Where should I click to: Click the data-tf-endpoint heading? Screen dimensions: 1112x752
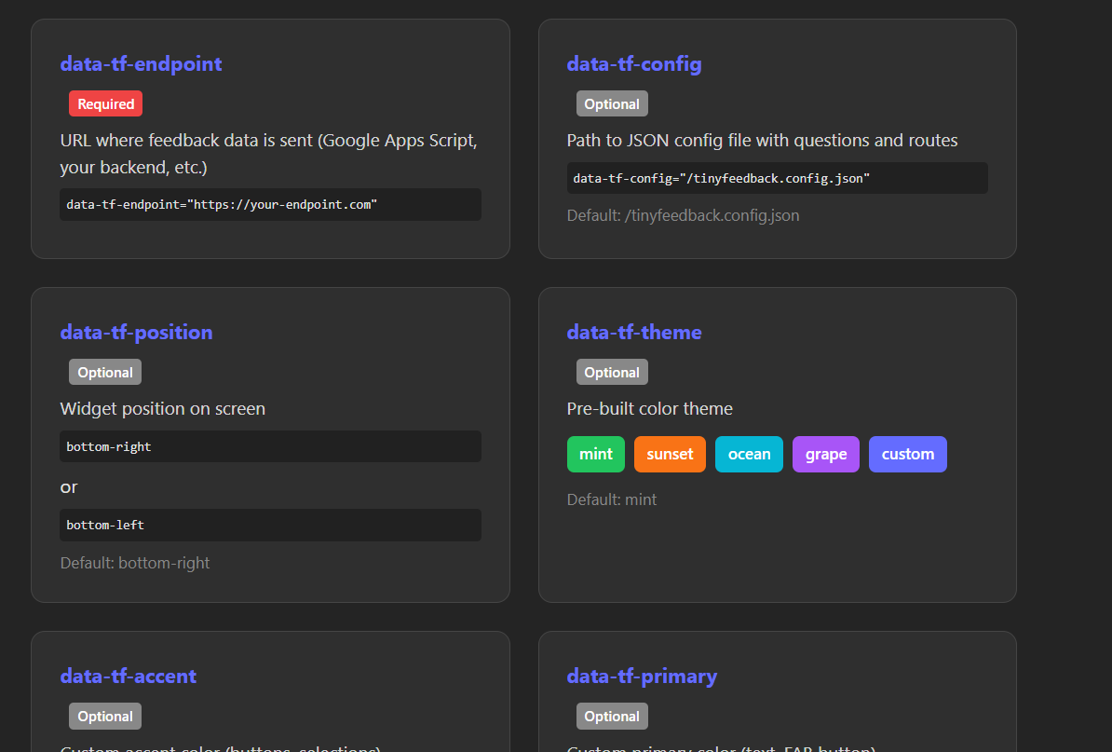pyautogui.click(x=142, y=64)
